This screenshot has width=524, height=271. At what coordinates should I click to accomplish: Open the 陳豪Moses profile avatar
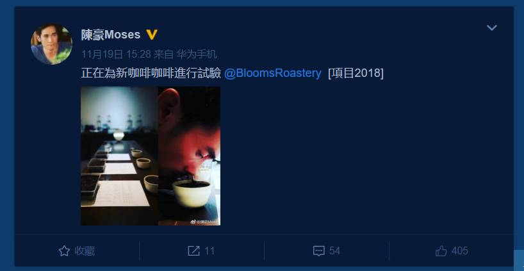point(51,44)
